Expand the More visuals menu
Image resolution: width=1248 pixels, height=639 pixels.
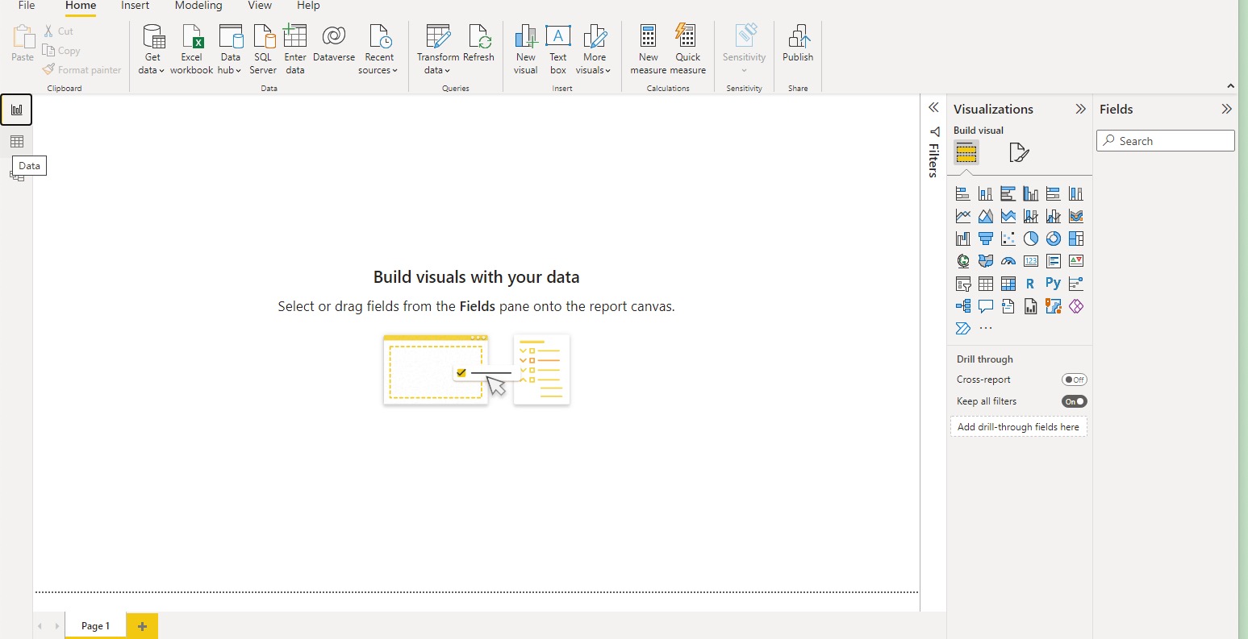click(594, 49)
